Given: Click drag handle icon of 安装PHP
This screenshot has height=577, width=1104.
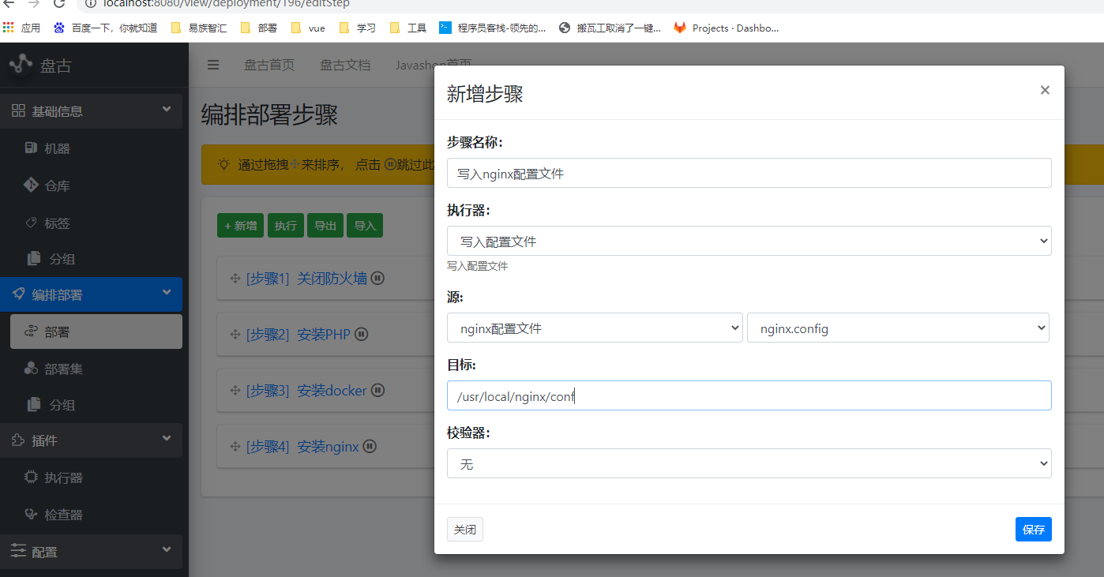Looking at the screenshot, I should [235, 335].
